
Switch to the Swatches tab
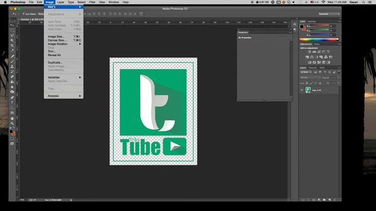pos(312,22)
